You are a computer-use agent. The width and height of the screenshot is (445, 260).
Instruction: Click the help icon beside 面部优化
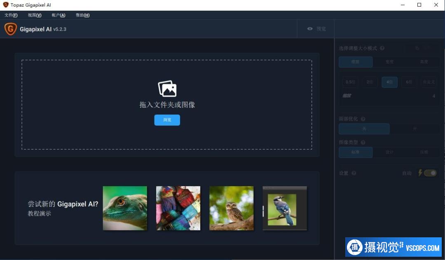363,119
